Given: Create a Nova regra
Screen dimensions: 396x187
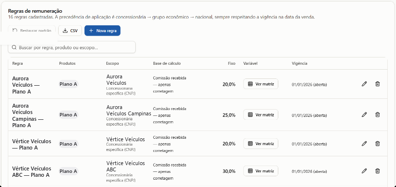Looking at the screenshot, I should [x=102, y=31].
